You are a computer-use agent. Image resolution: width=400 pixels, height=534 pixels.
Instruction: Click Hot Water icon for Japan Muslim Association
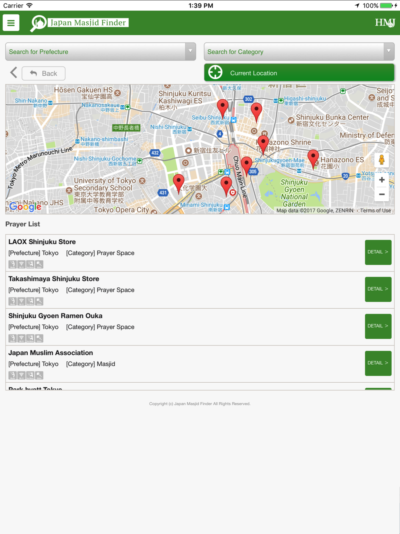[30, 375]
